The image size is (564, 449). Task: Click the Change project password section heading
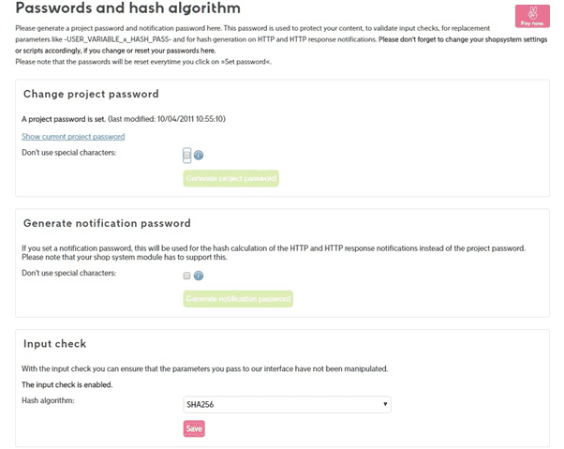click(91, 94)
